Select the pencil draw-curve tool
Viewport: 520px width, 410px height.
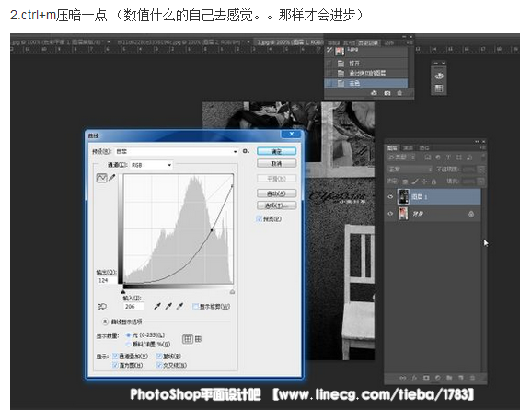[112, 178]
